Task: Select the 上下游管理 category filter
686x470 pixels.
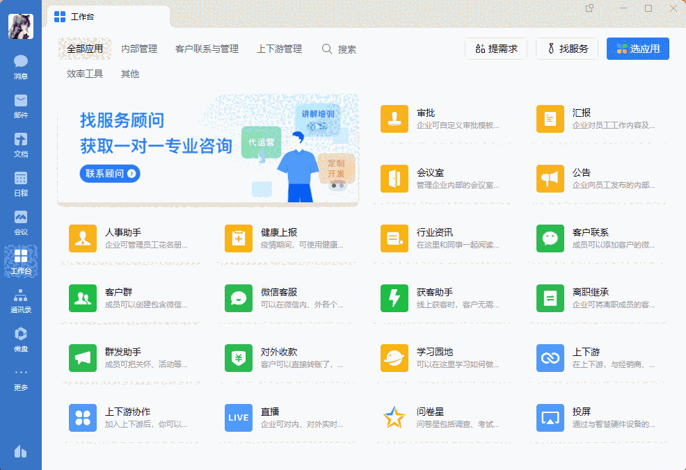Action: click(x=279, y=49)
